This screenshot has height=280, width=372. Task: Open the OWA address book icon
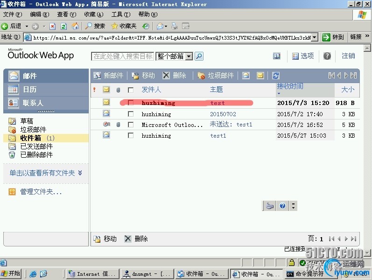276,56
